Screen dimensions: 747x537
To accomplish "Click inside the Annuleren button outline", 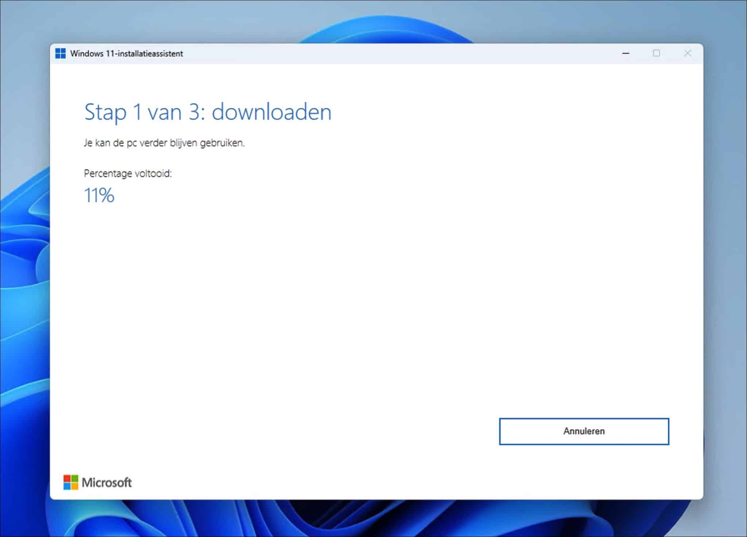I will [x=584, y=431].
